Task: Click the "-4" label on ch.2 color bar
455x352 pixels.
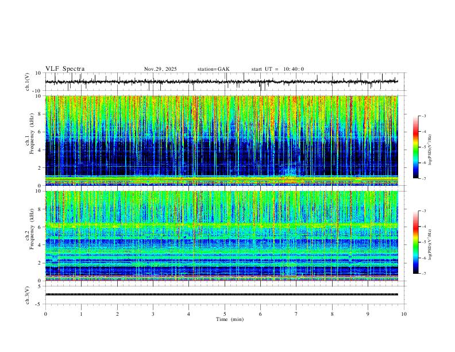Action: [x=424, y=227]
